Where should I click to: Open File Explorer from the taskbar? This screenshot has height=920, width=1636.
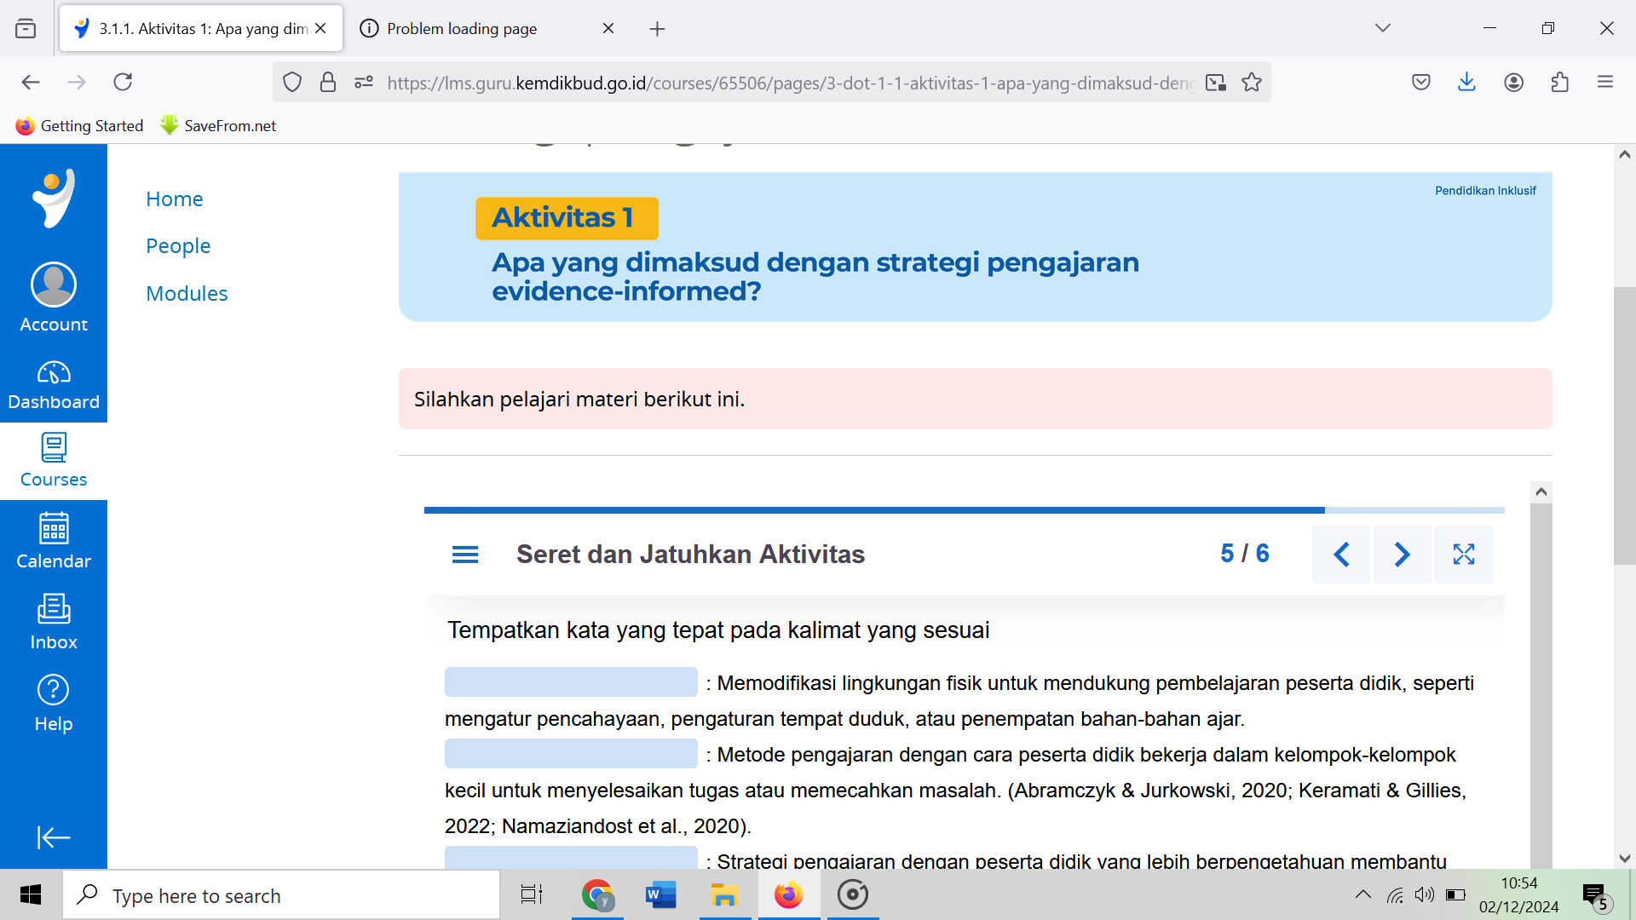[724, 895]
